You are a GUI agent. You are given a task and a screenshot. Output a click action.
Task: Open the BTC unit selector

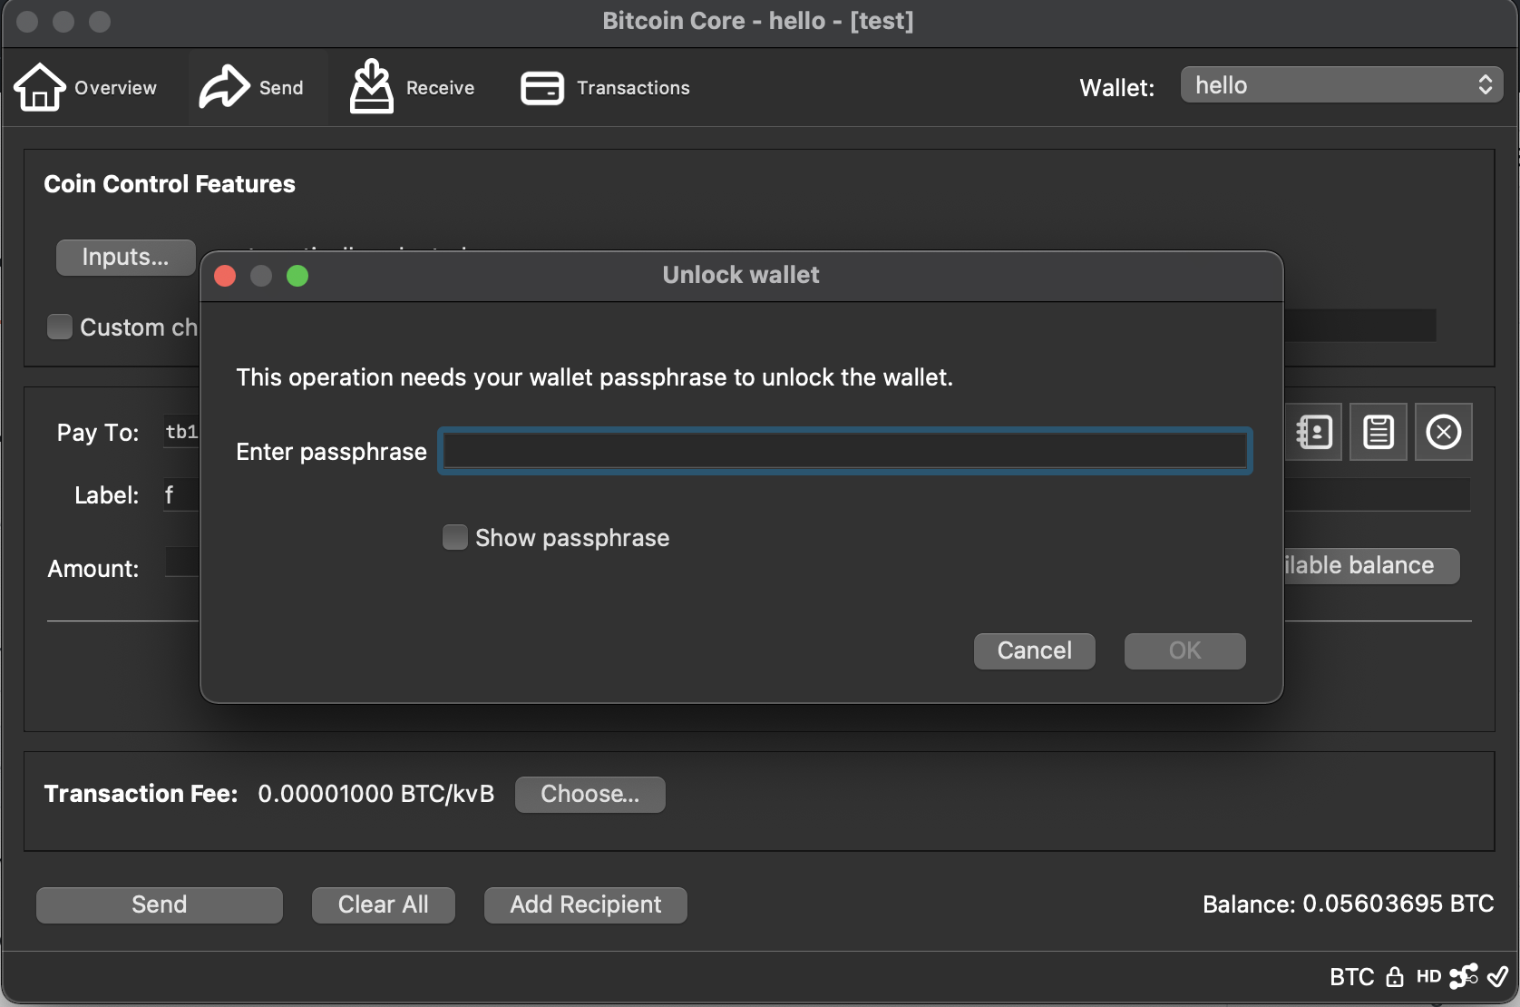(1351, 977)
